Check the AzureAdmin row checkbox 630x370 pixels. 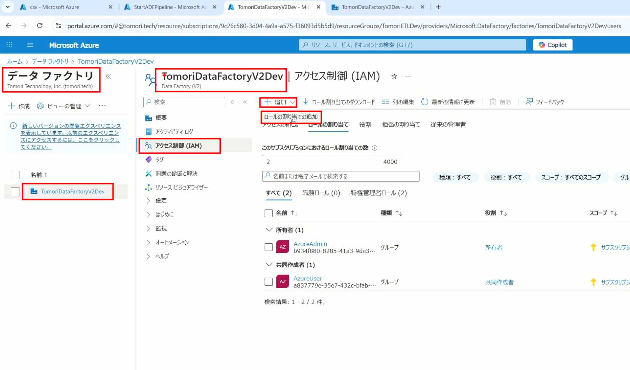[269, 247]
